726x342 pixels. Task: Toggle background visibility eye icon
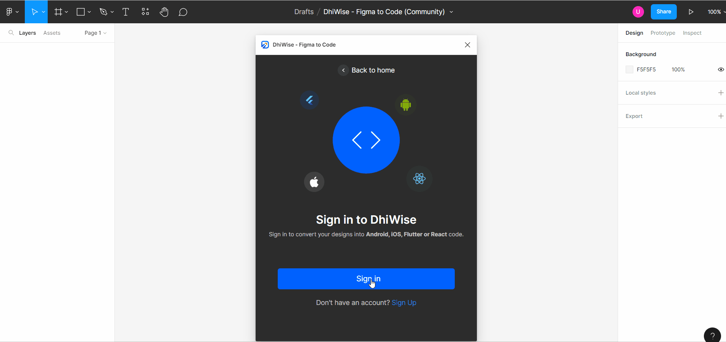[x=721, y=69]
